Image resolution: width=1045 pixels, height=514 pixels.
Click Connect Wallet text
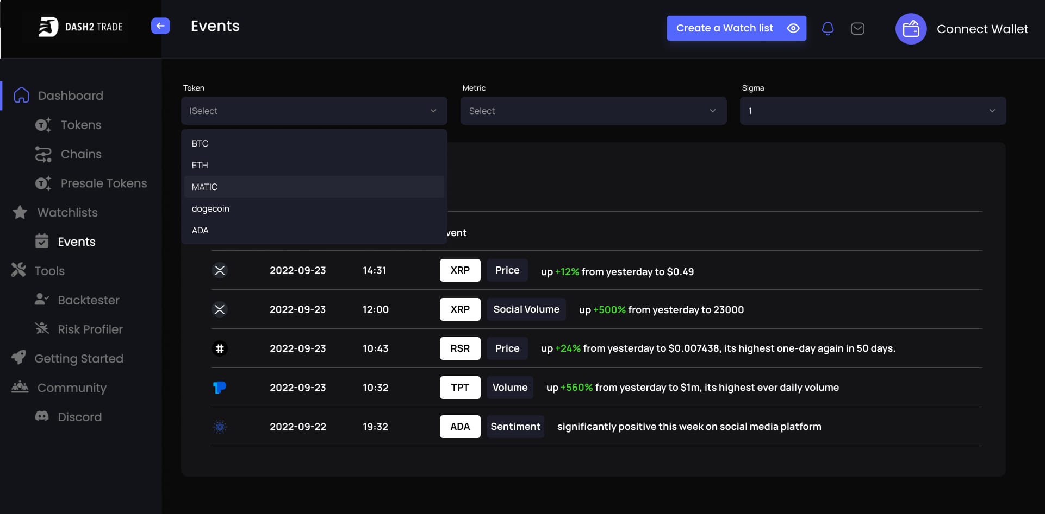pos(982,29)
